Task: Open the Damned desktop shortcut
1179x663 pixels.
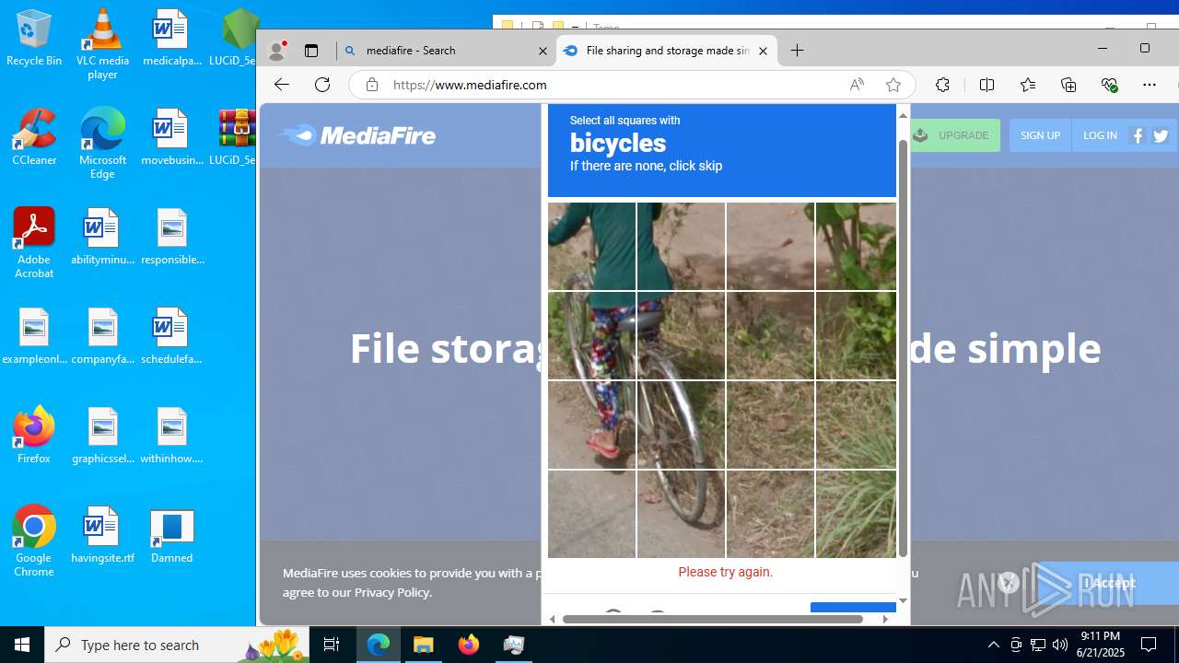Action: tap(171, 536)
